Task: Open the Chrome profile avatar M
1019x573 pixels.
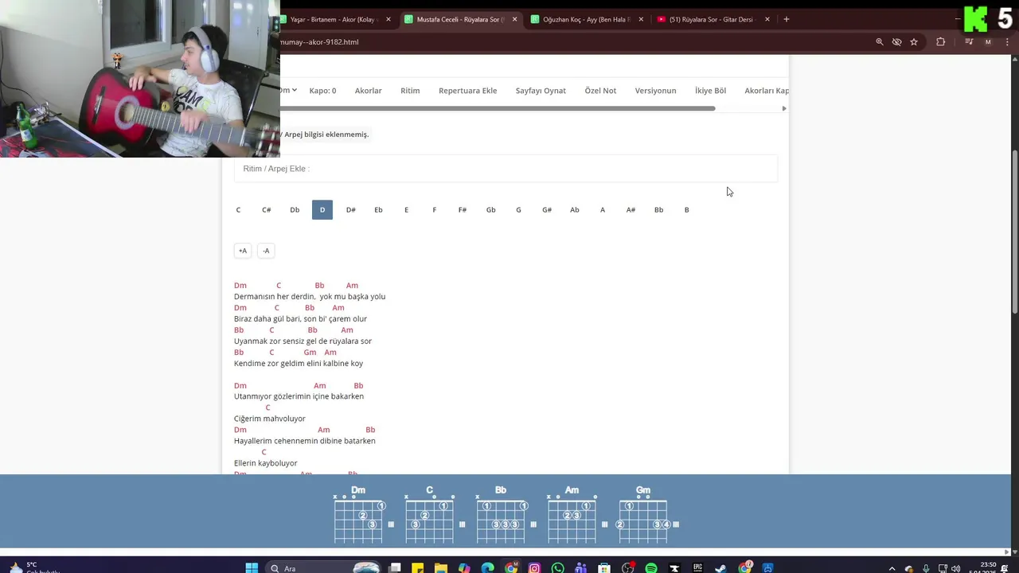Action: coord(988,42)
